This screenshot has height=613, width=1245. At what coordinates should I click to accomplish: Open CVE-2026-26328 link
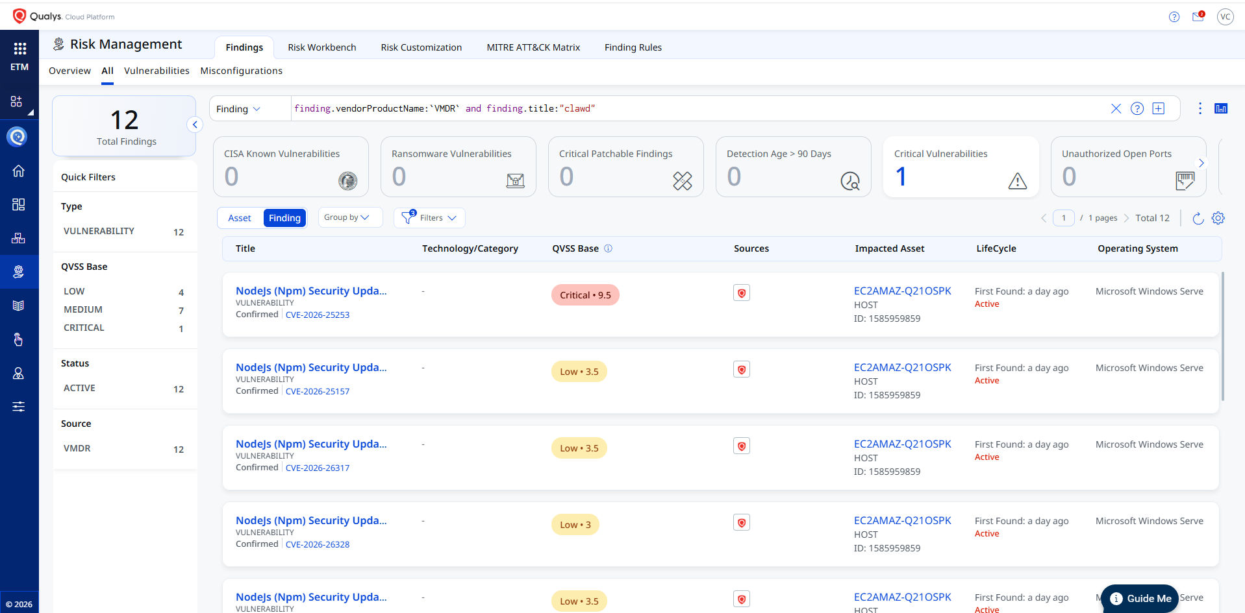pos(318,544)
